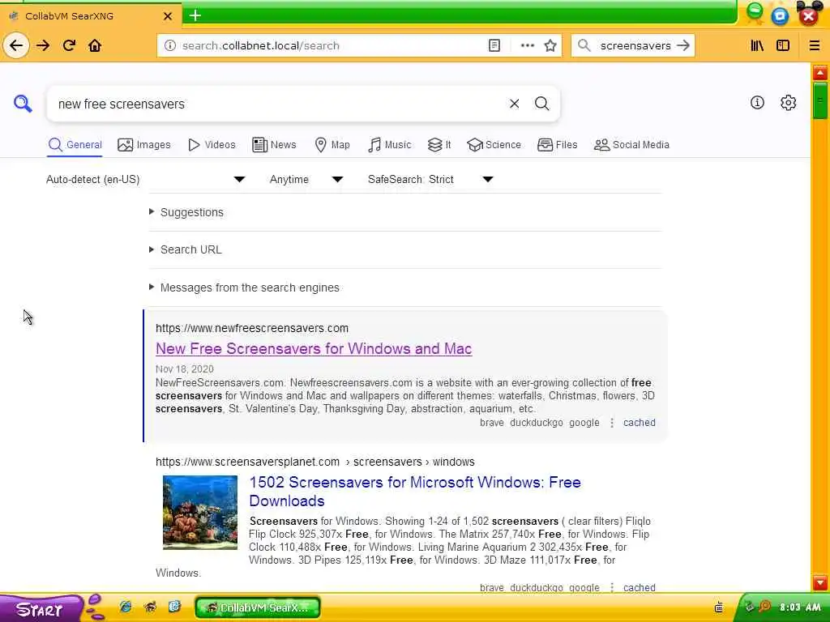Reload the current page
830x622 pixels.
pos(69,45)
